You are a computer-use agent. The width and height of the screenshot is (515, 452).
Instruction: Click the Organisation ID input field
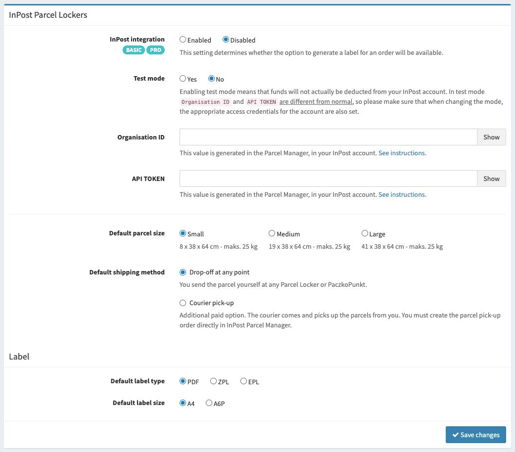328,137
